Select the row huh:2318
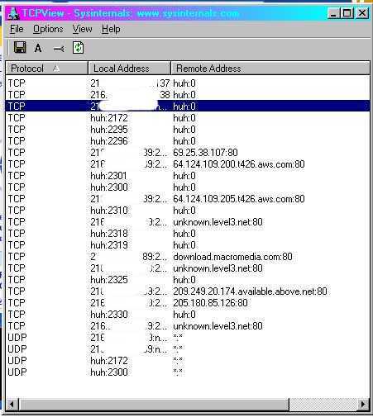The width and height of the screenshot is (373, 417). click(x=188, y=234)
